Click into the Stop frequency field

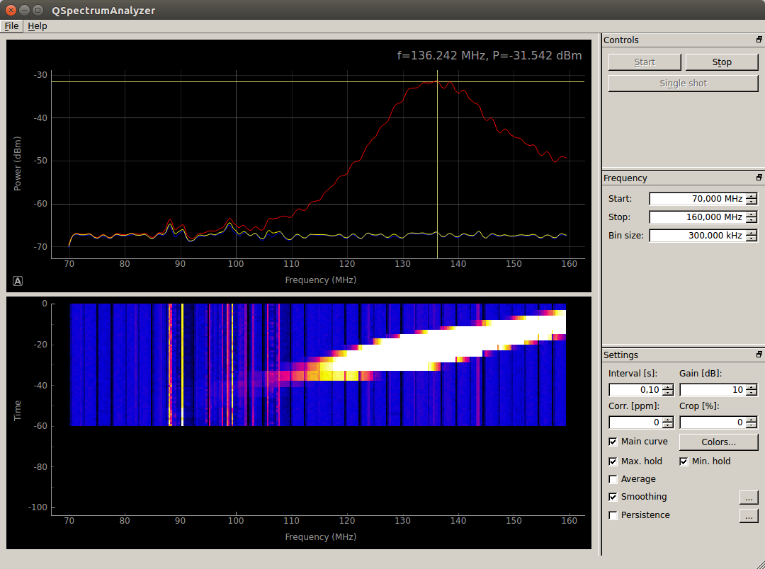click(x=698, y=217)
